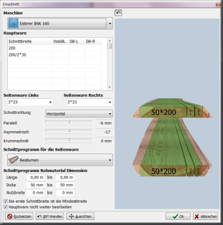Click the Ausrichten button with move arrows
The width and height of the screenshot is (223, 225).
click(80, 216)
